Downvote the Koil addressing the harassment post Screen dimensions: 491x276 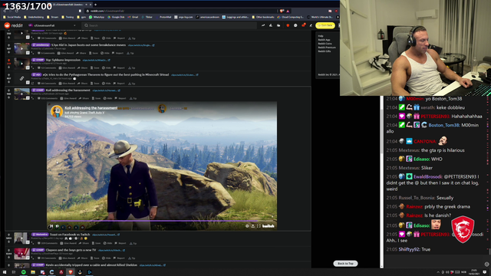tap(8, 97)
